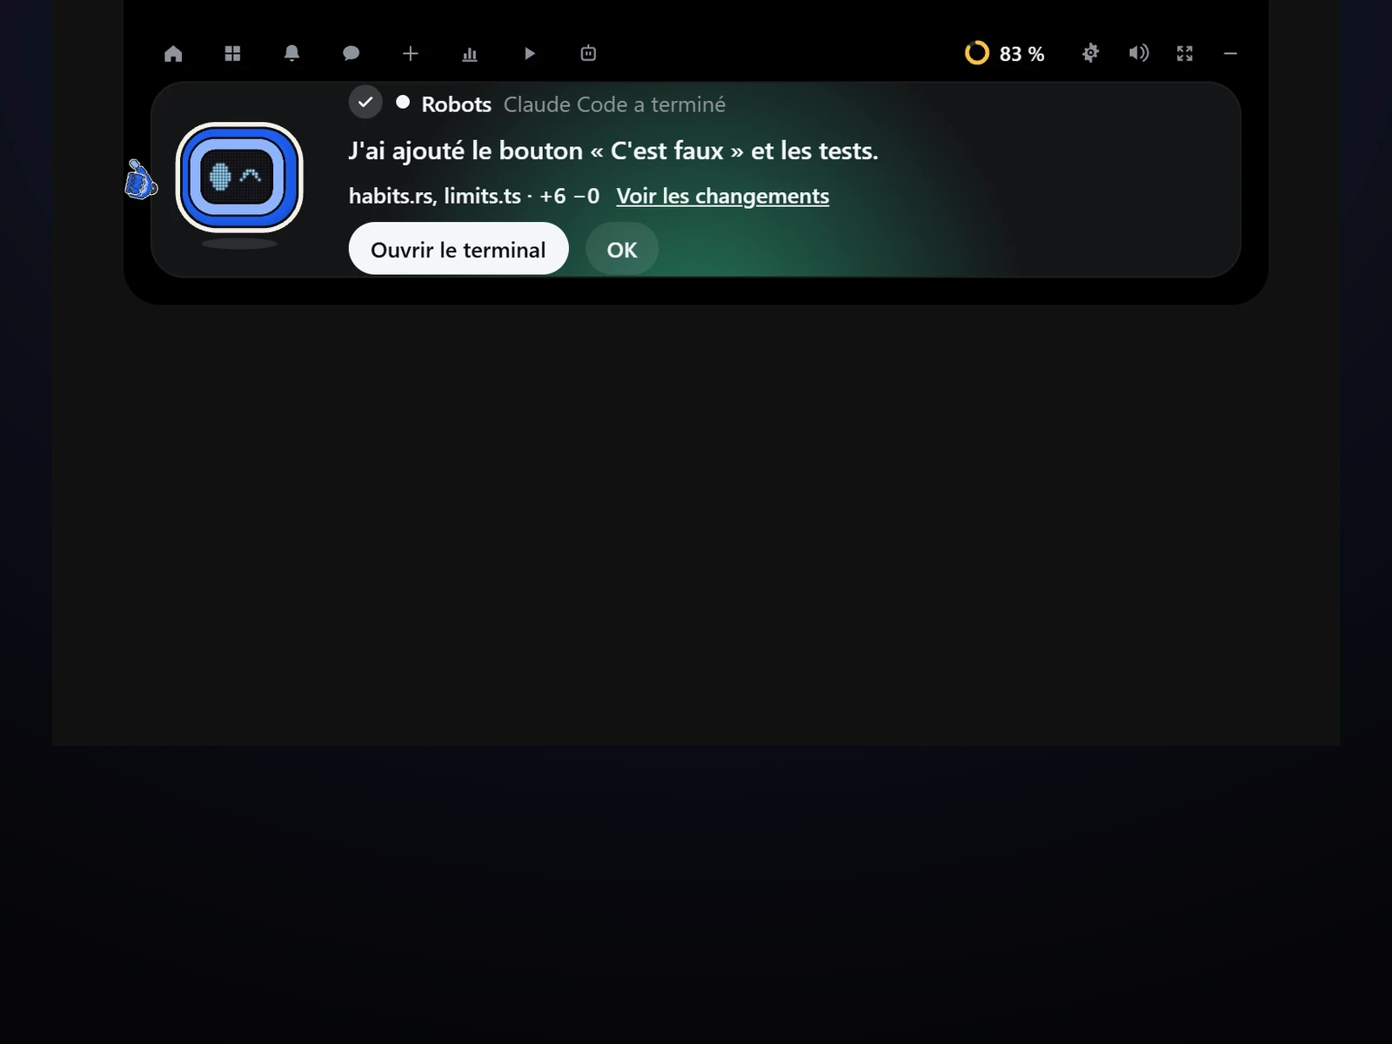Click the white status dot before Robots
The height and width of the screenshot is (1044, 1392).
click(x=403, y=102)
